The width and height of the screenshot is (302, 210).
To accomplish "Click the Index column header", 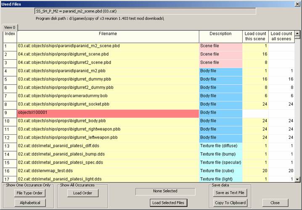I will (10, 34).
